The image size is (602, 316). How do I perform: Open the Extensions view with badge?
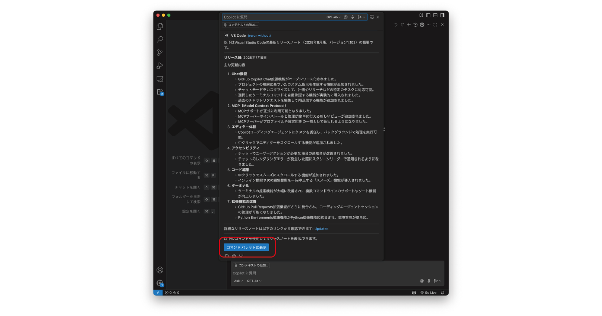tap(160, 92)
